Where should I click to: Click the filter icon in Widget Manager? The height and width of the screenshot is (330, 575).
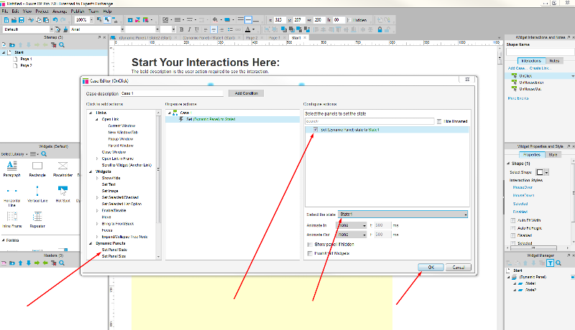pyautogui.click(x=550, y=263)
